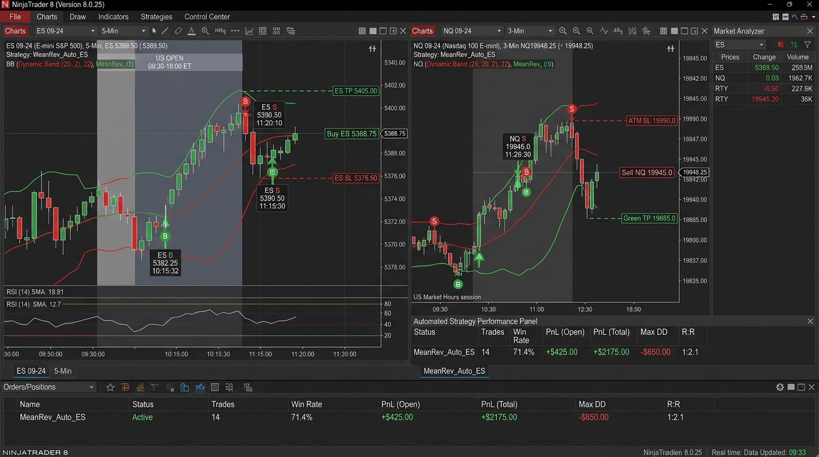Click the grid layout icon in ES chart header

[x=362, y=31]
